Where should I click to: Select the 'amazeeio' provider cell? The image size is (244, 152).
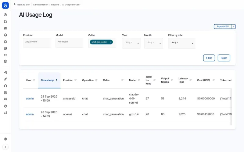click(x=69, y=98)
